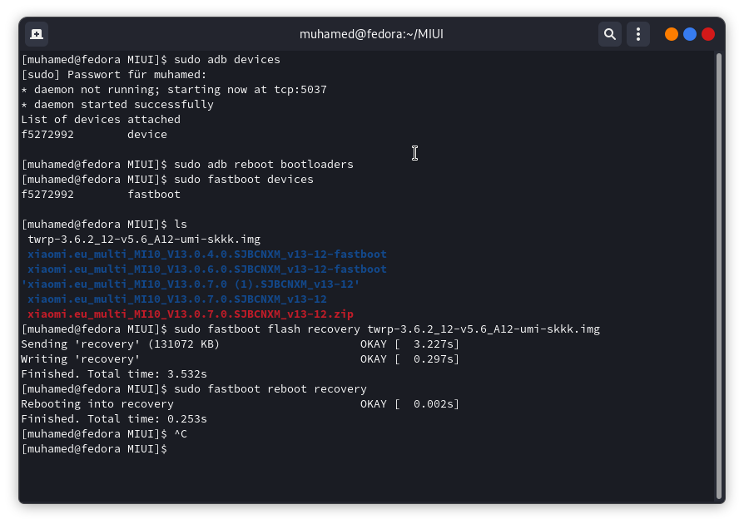Close the terminal with the red button

[708, 34]
